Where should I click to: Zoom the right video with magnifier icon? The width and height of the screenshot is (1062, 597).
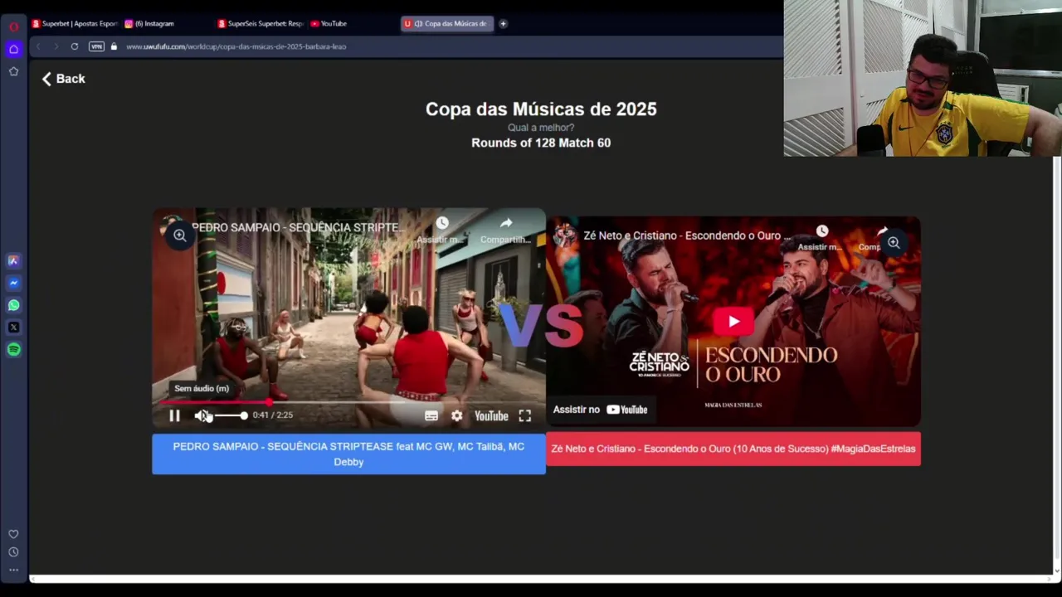(894, 243)
